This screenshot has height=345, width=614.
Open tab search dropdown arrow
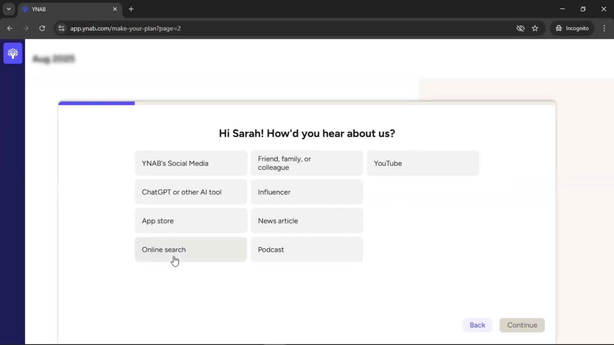(9, 9)
